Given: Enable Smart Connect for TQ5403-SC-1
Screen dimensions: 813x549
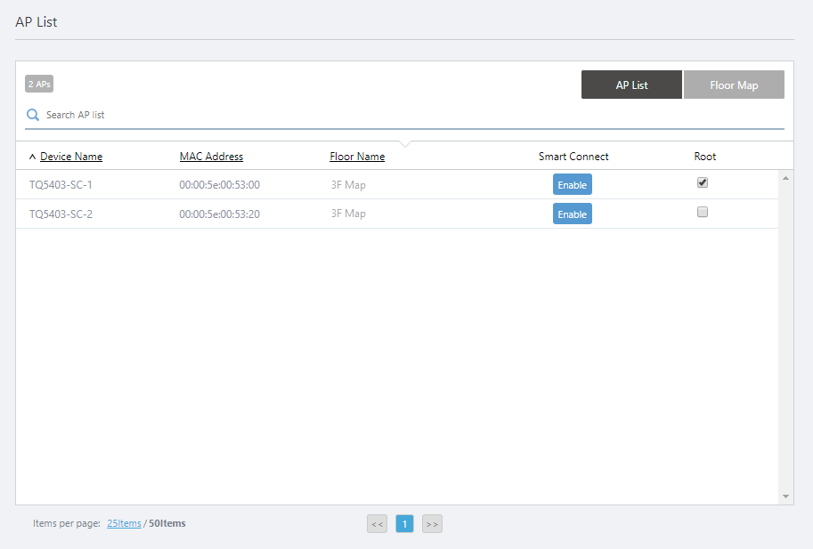Looking at the screenshot, I should pos(572,185).
